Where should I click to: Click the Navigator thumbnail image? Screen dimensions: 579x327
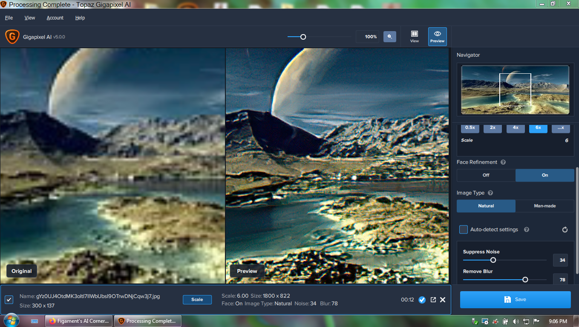click(x=516, y=90)
